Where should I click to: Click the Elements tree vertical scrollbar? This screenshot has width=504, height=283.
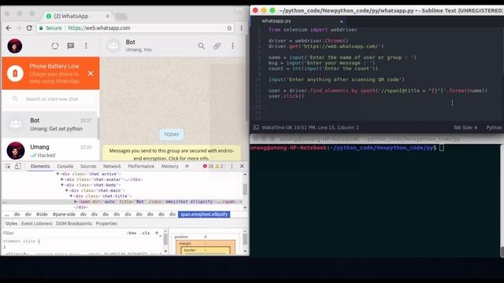click(245, 189)
